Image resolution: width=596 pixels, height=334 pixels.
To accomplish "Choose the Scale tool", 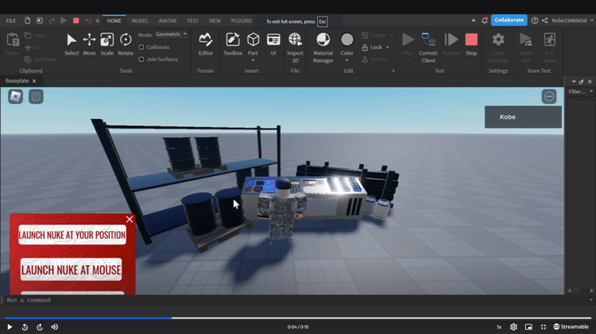I will click(x=106, y=44).
